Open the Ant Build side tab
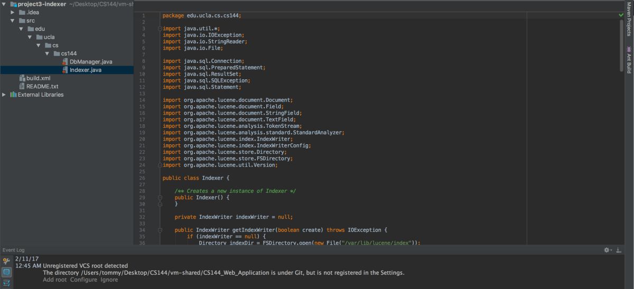Viewport: 634px width, 289px height. (629, 60)
